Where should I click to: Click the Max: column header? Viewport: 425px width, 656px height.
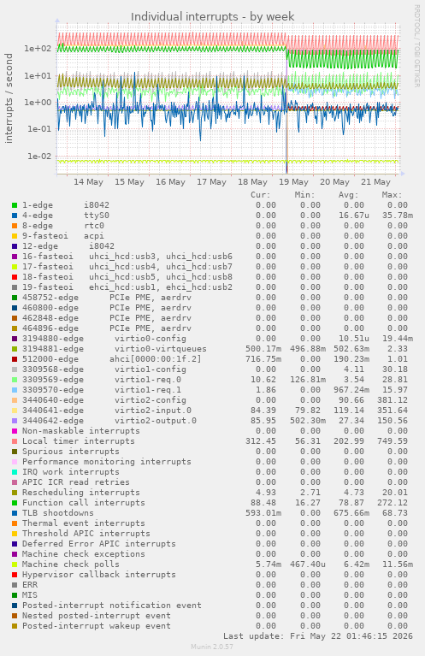392,195
